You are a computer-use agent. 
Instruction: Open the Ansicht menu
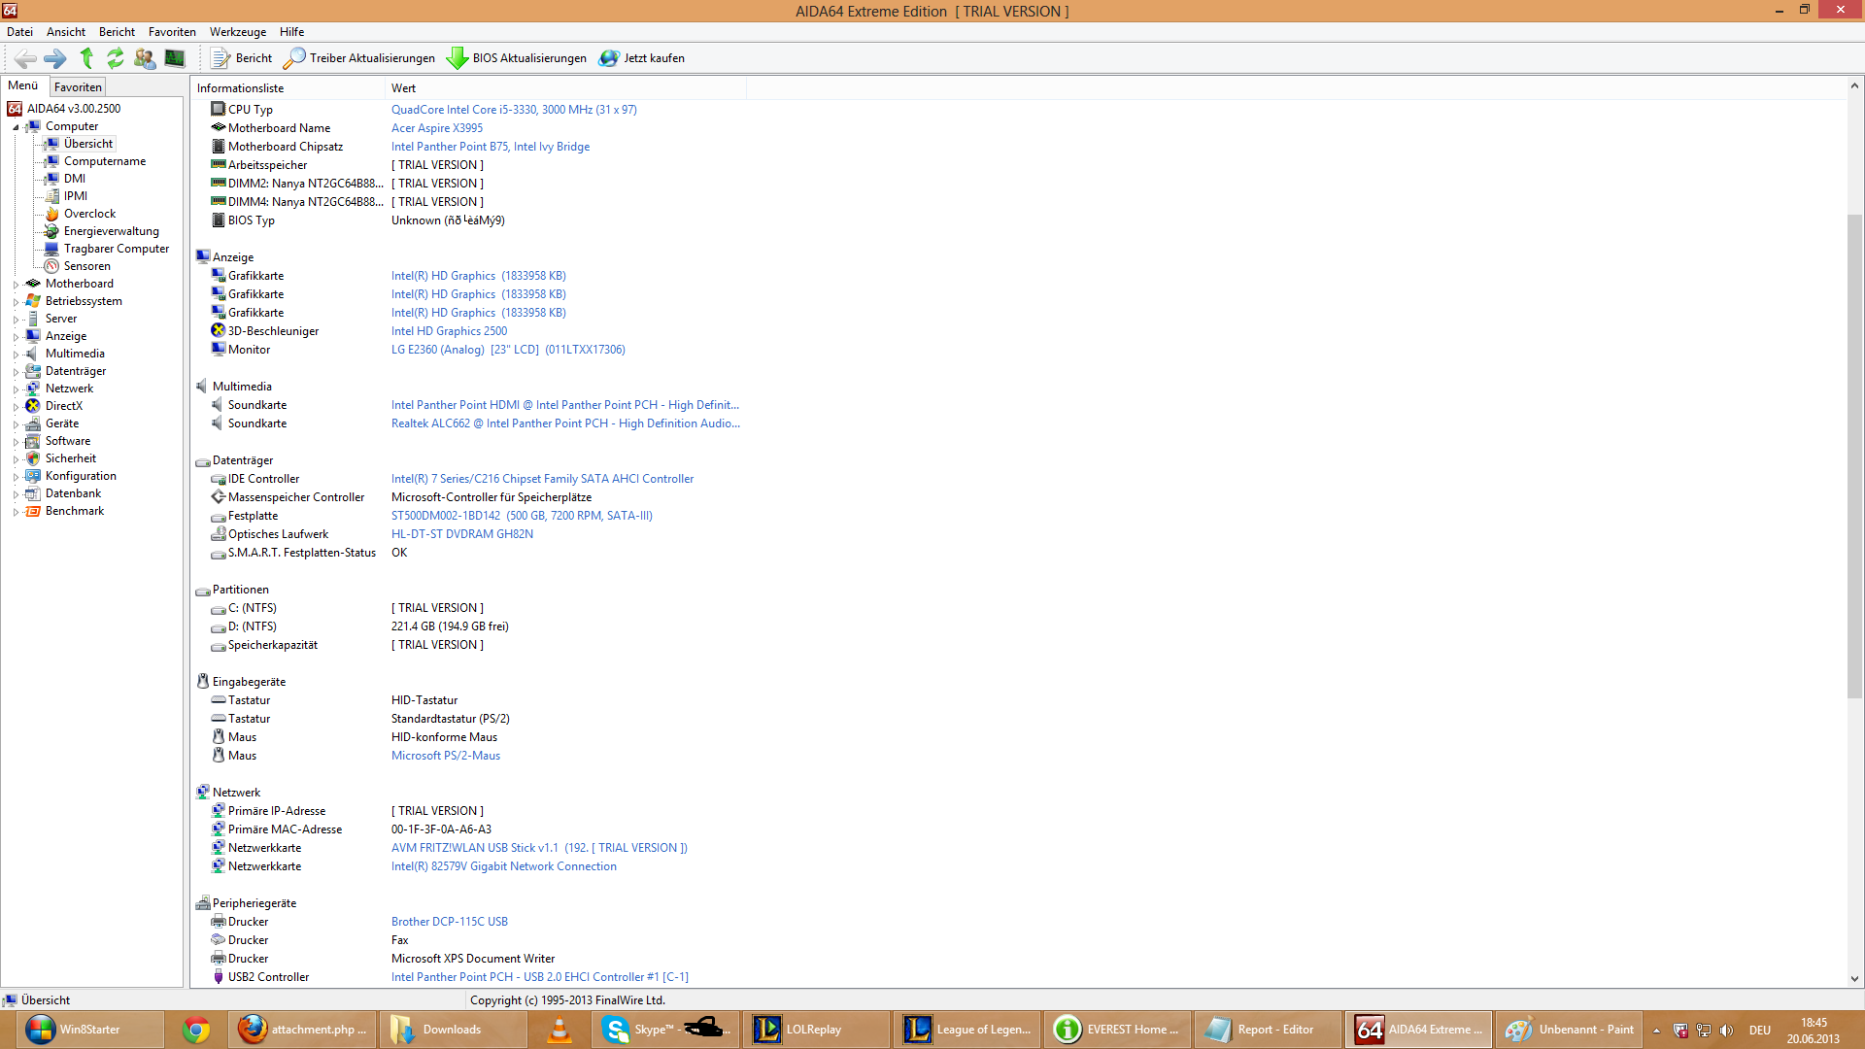pyautogui.click(x=66, y=32)
